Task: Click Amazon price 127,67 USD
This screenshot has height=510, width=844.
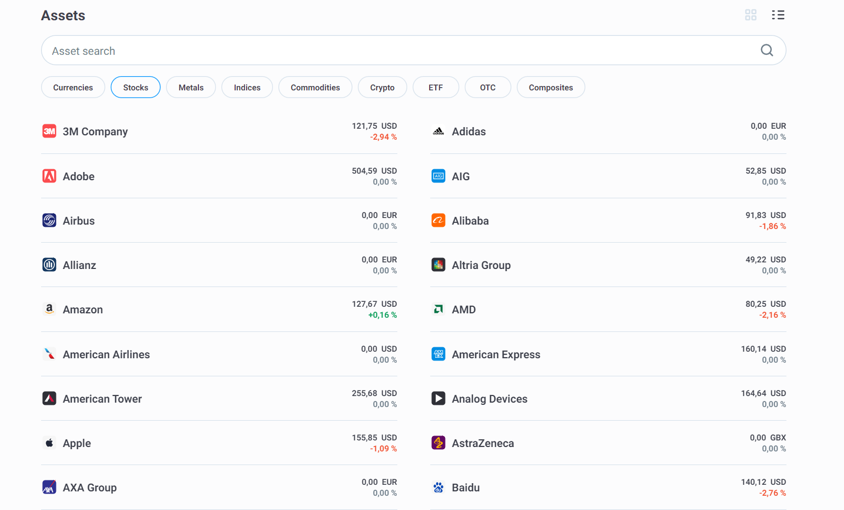Action: [x=374, y=304]
